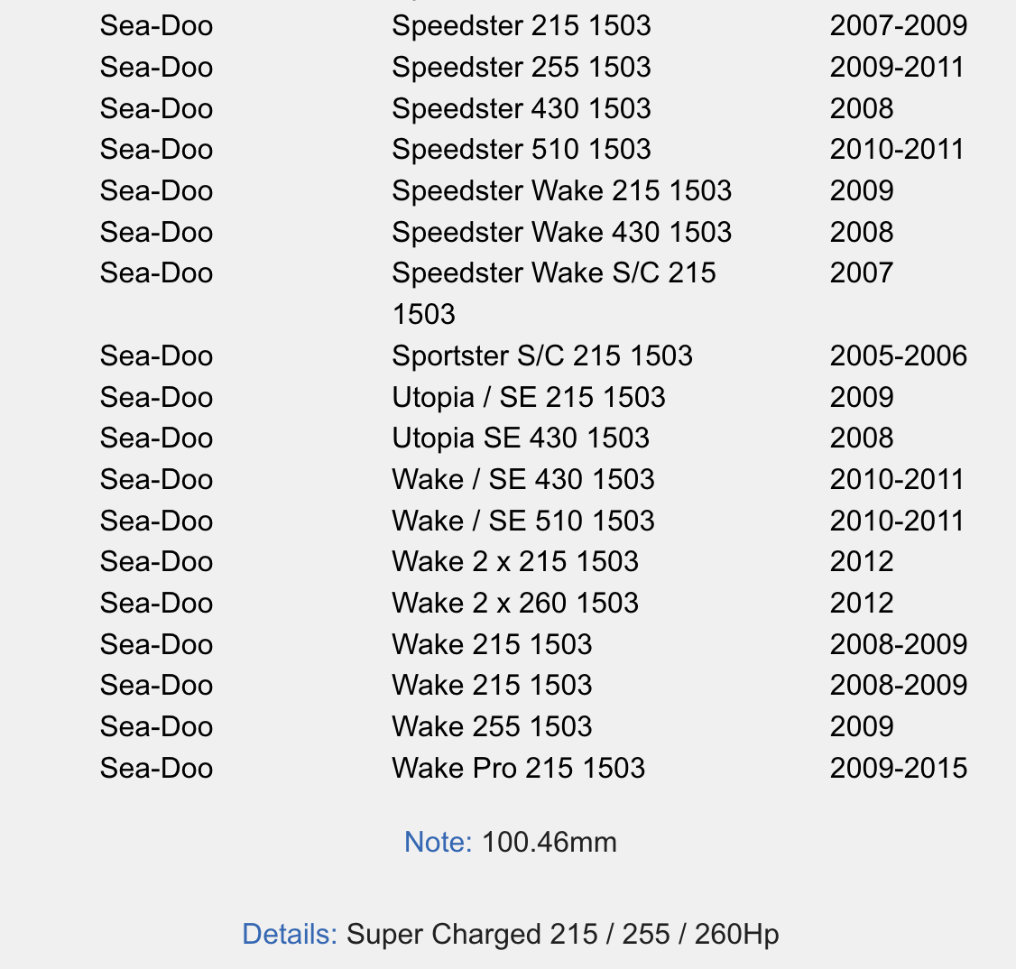
Task: Click the 100.46mm note value
Action: (550, 842)
